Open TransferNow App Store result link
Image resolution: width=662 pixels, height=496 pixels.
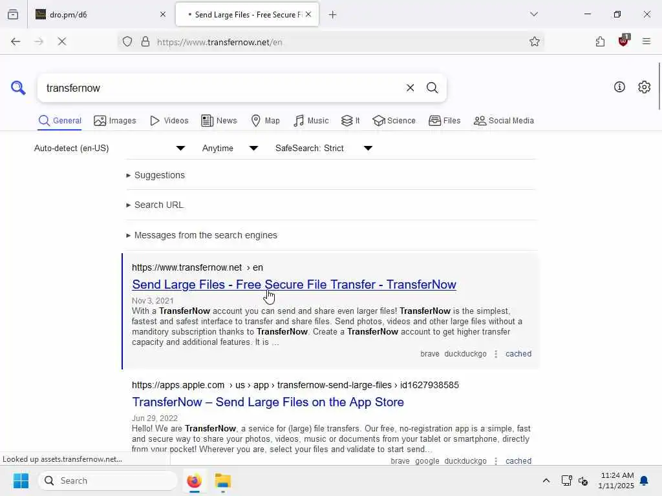(x=268, y=402)
